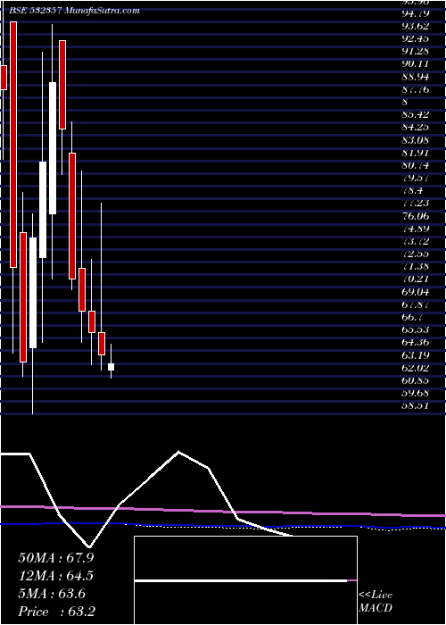
Task: Click the 77.23 price axis label
Action: click(415, 204)
